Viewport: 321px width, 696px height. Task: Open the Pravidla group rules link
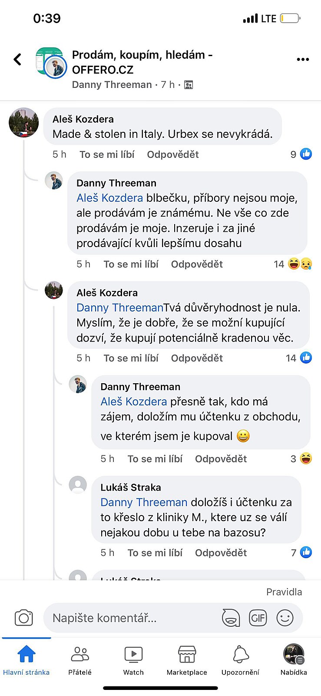(x=284, y=592)
